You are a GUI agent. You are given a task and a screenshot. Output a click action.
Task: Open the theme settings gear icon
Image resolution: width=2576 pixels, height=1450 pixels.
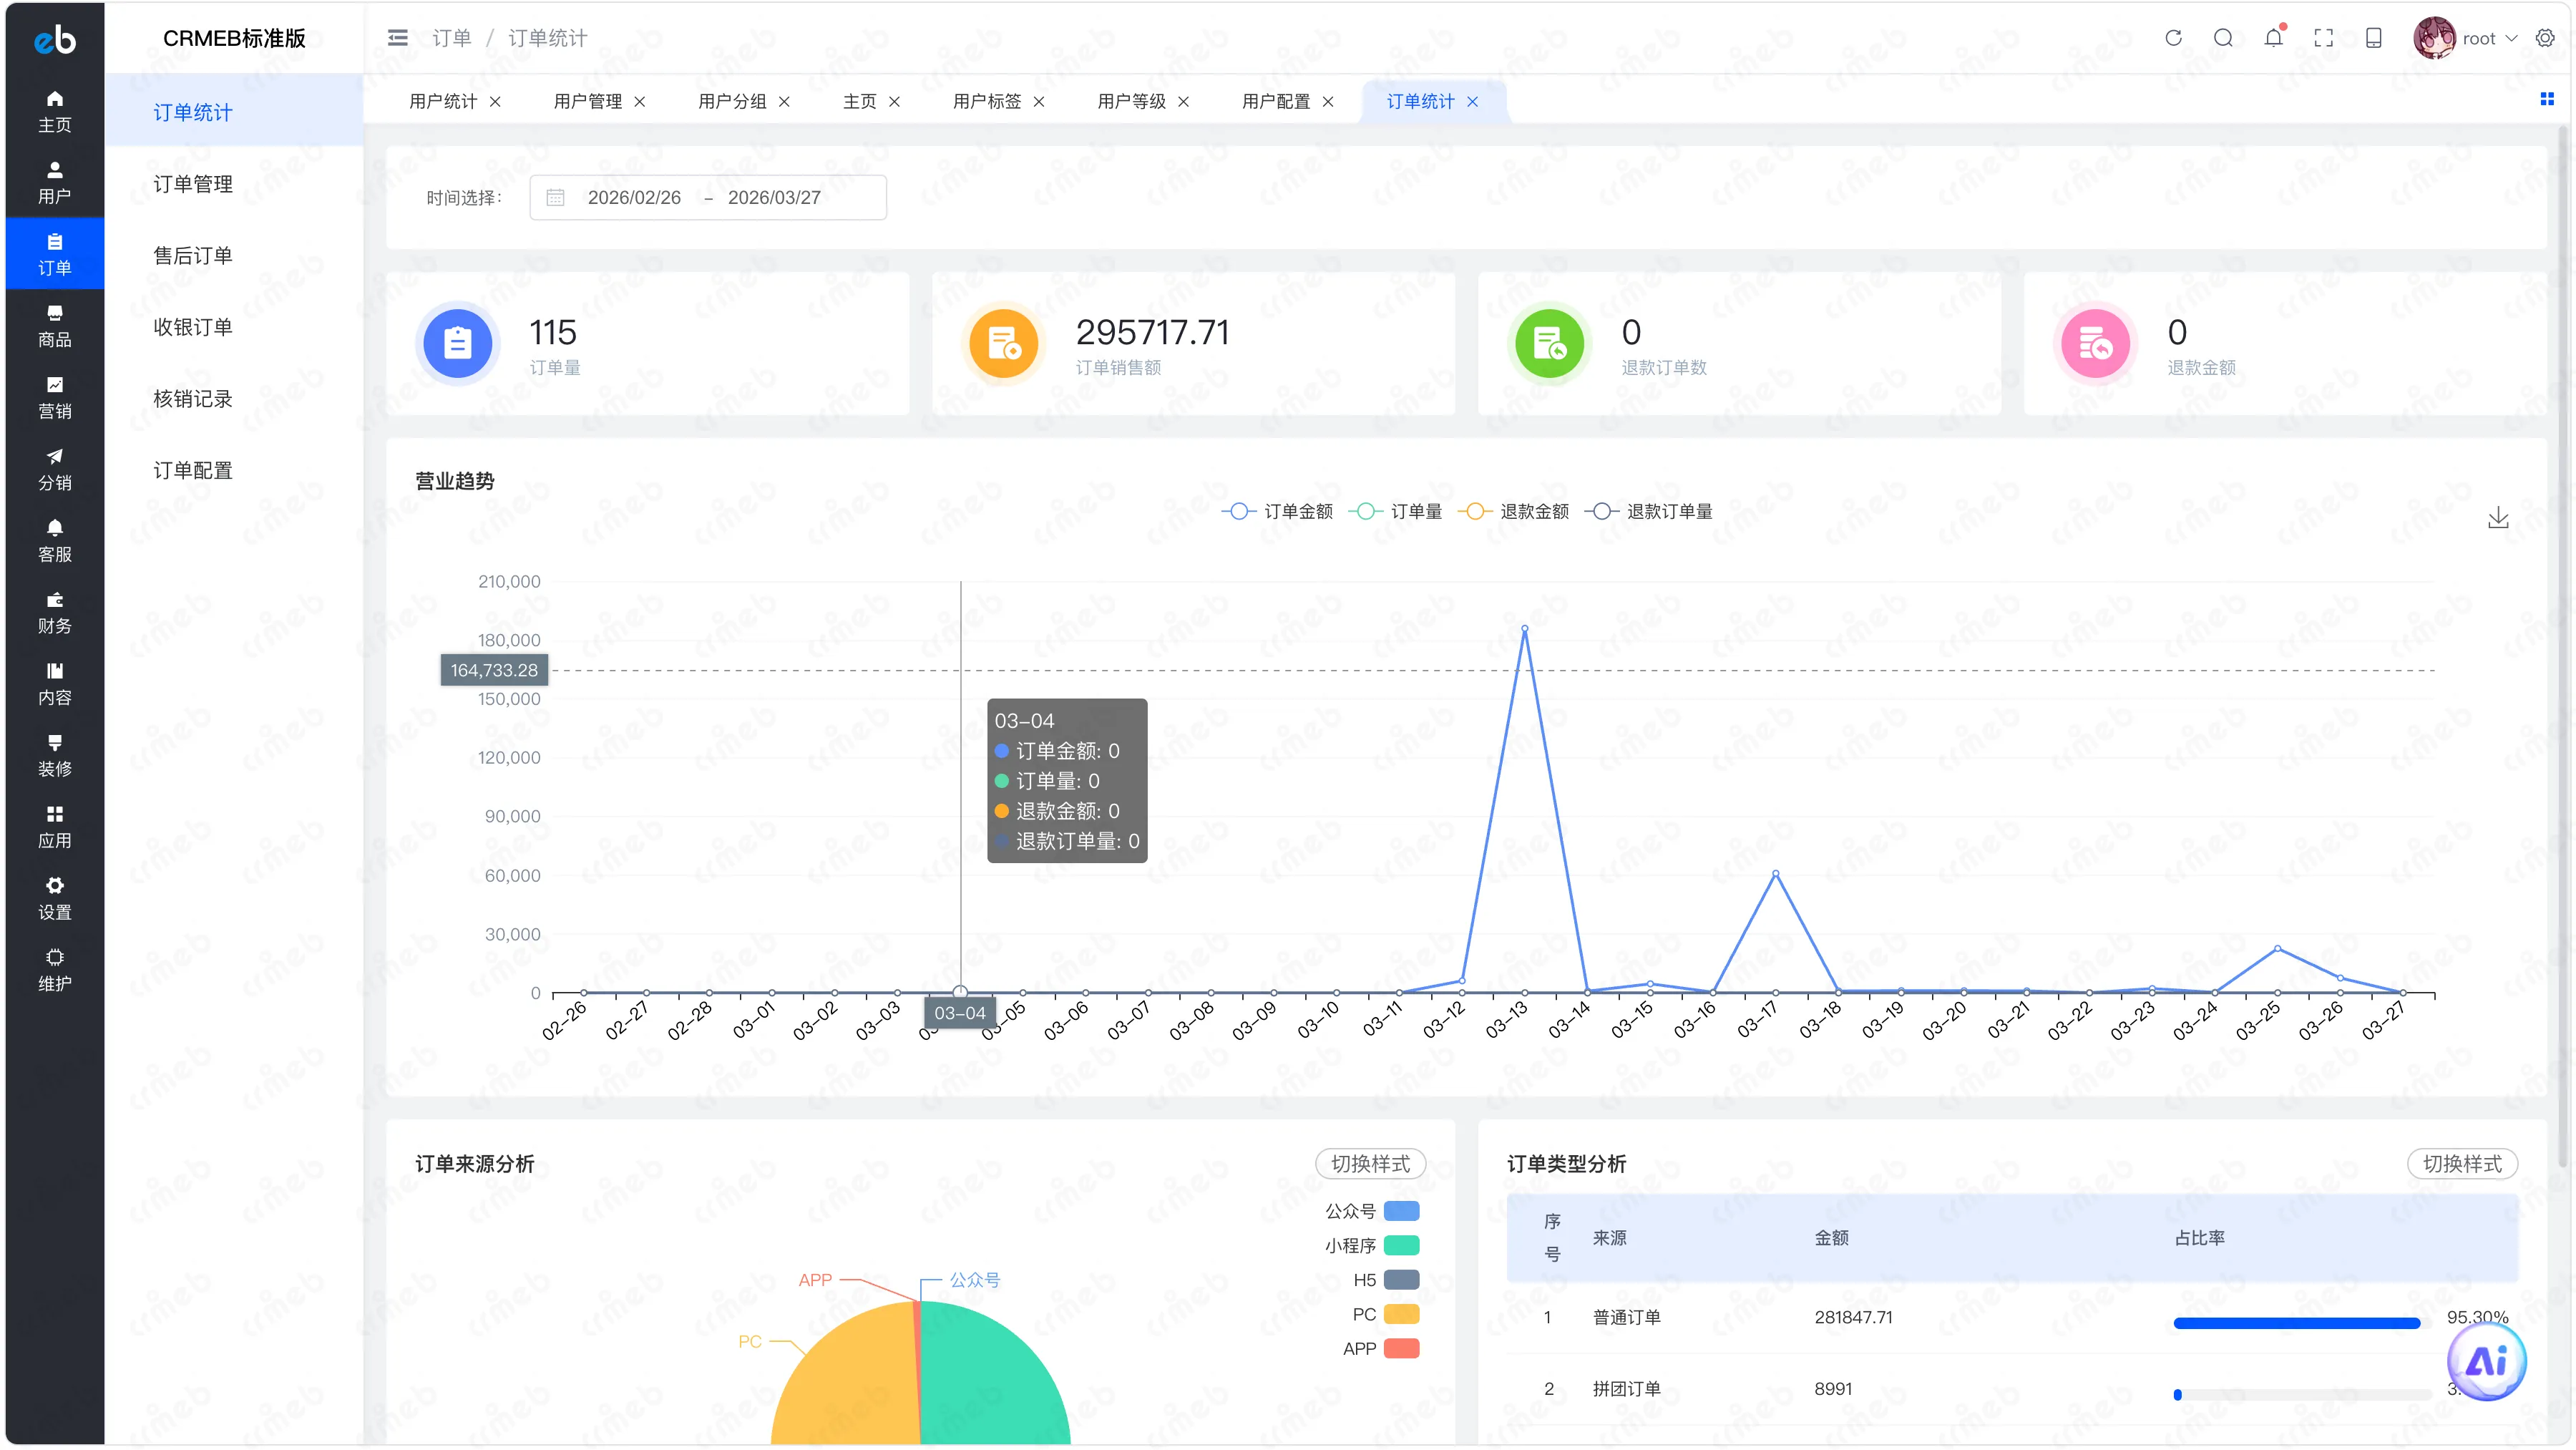tap(2545, 38)
